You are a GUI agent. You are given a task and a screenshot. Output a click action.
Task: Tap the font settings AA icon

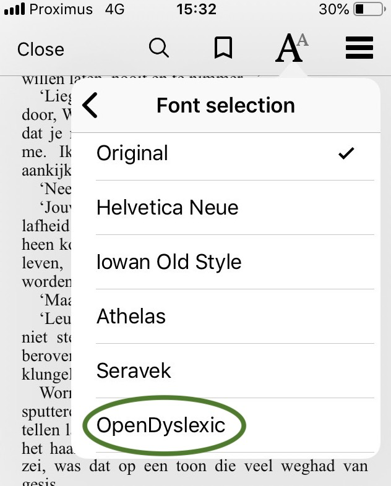[x=291, y=48]
